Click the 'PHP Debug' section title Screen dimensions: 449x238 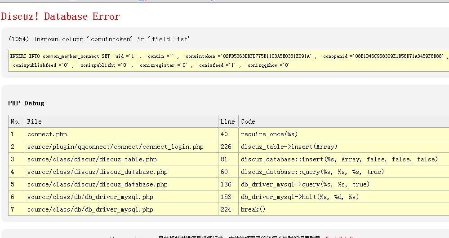click(x=26, y=103)
